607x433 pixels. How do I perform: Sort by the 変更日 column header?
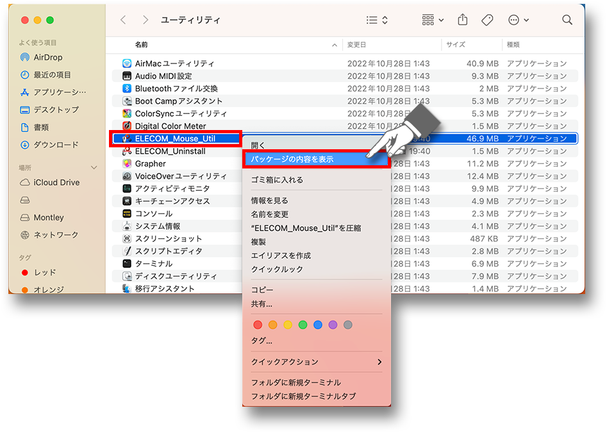[356, 45]
